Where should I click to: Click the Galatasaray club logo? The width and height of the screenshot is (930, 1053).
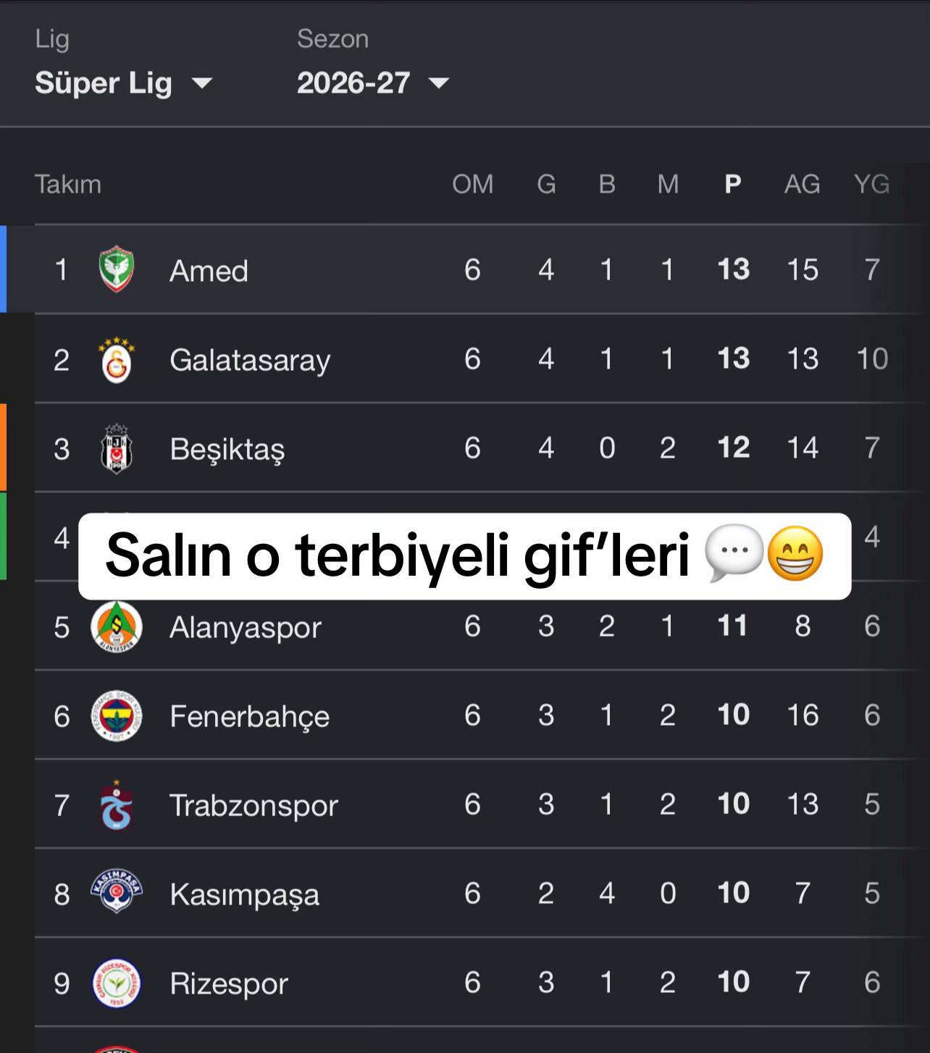117,359
